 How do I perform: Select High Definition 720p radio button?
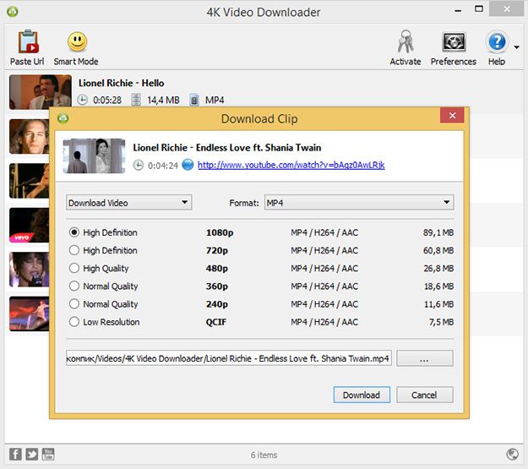[74, 250]
